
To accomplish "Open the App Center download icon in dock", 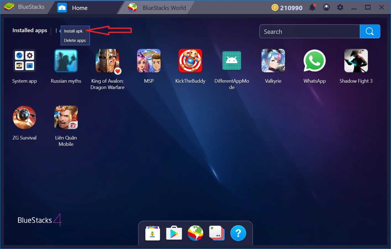I will point(153,233).
